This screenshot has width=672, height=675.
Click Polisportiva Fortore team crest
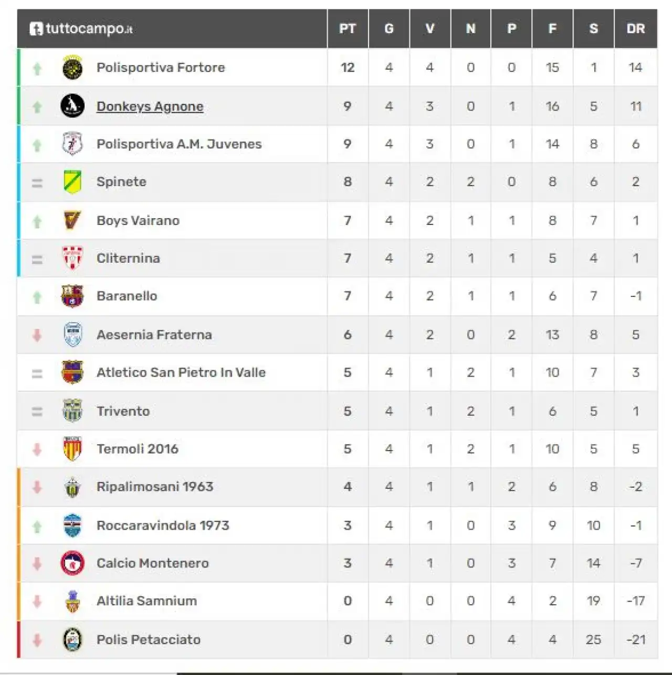click(72, 68)
